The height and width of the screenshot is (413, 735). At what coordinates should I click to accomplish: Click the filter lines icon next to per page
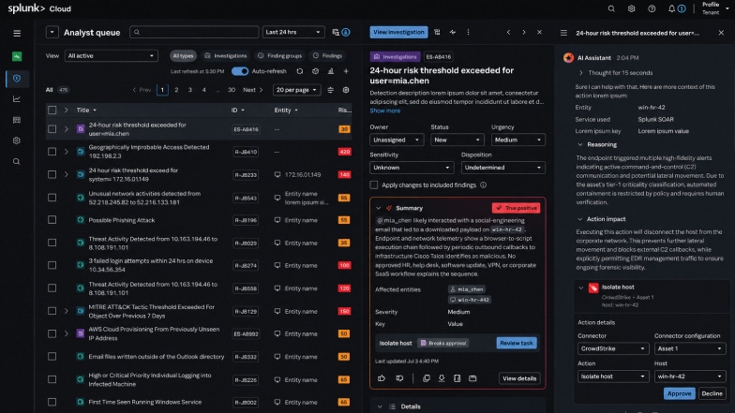click(x=330, y=90)
